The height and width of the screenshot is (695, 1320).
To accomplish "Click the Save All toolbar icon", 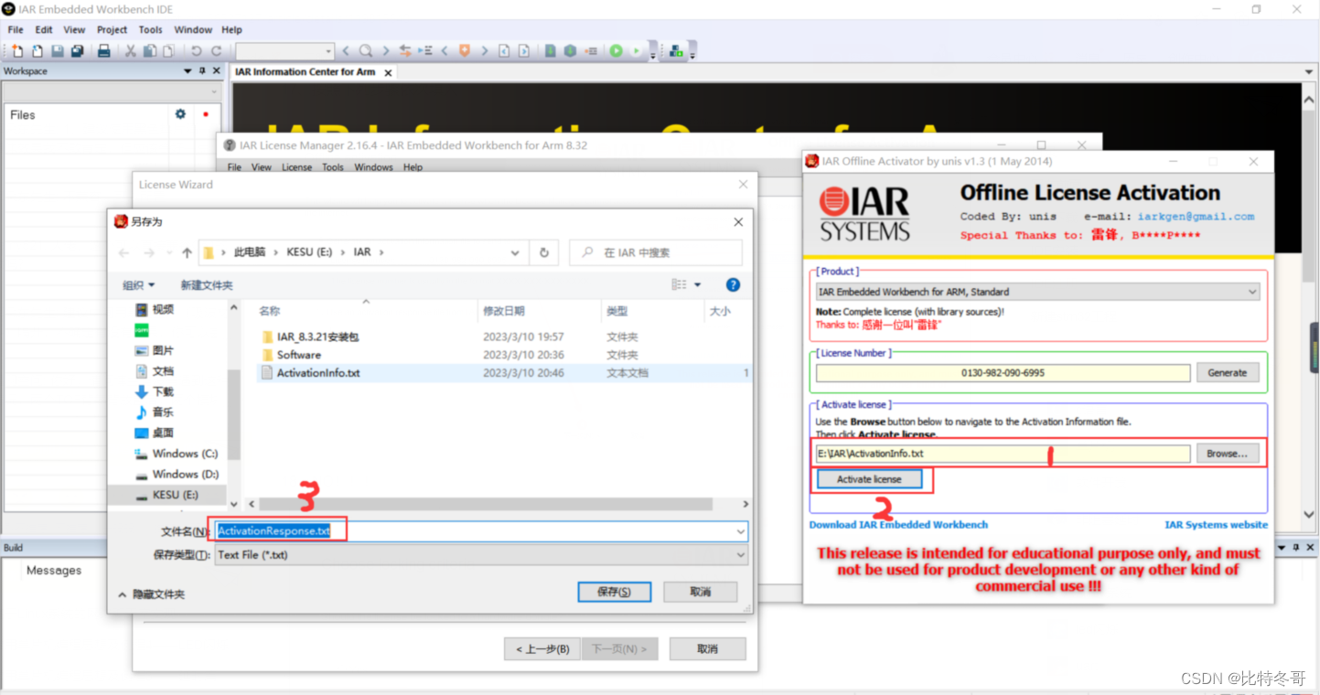I will pyautogui.click(x=78, y=51).
